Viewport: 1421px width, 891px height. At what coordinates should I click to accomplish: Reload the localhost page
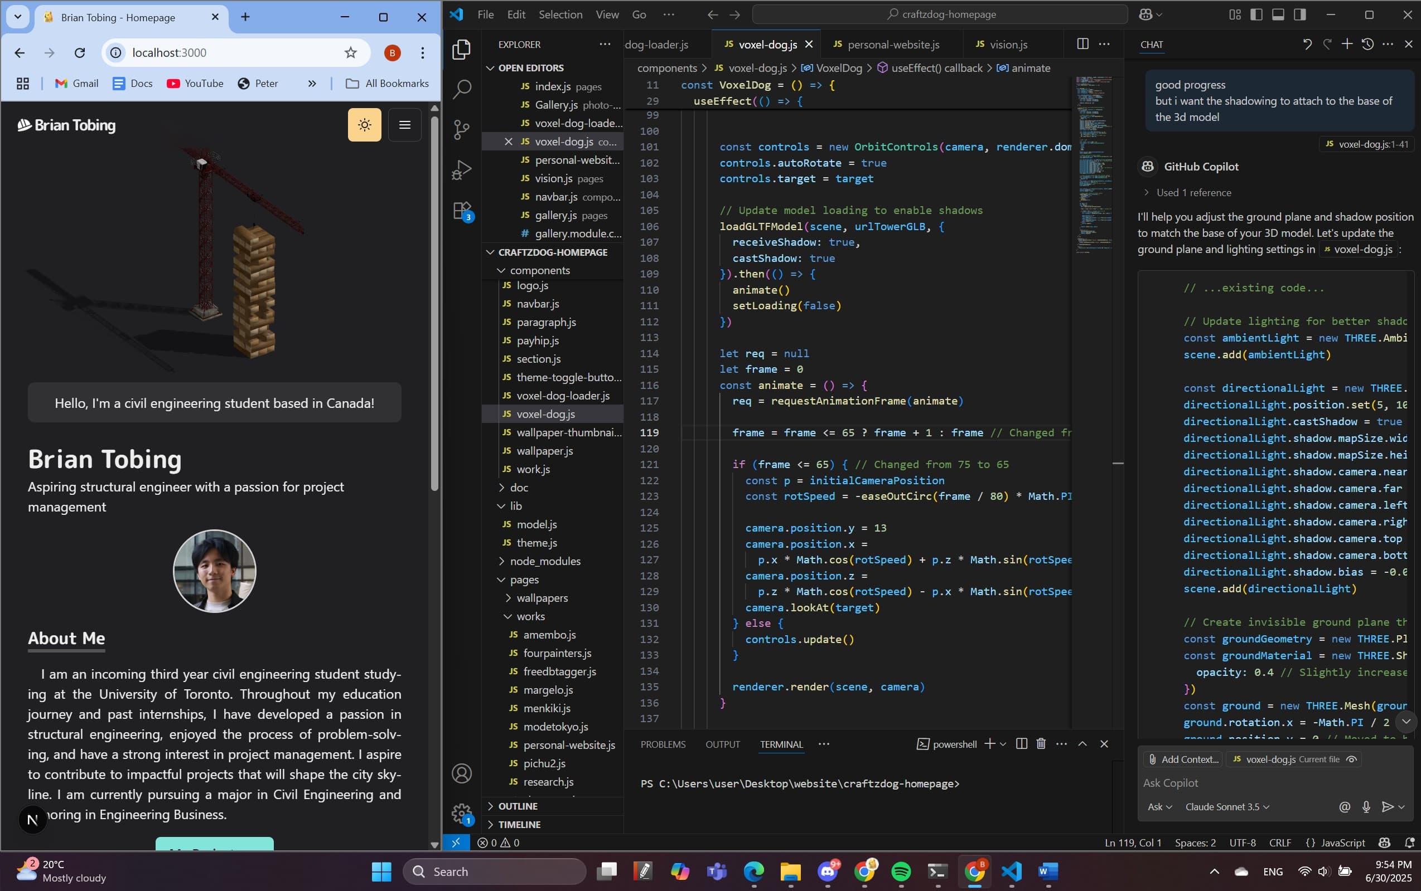click(80, 52)
